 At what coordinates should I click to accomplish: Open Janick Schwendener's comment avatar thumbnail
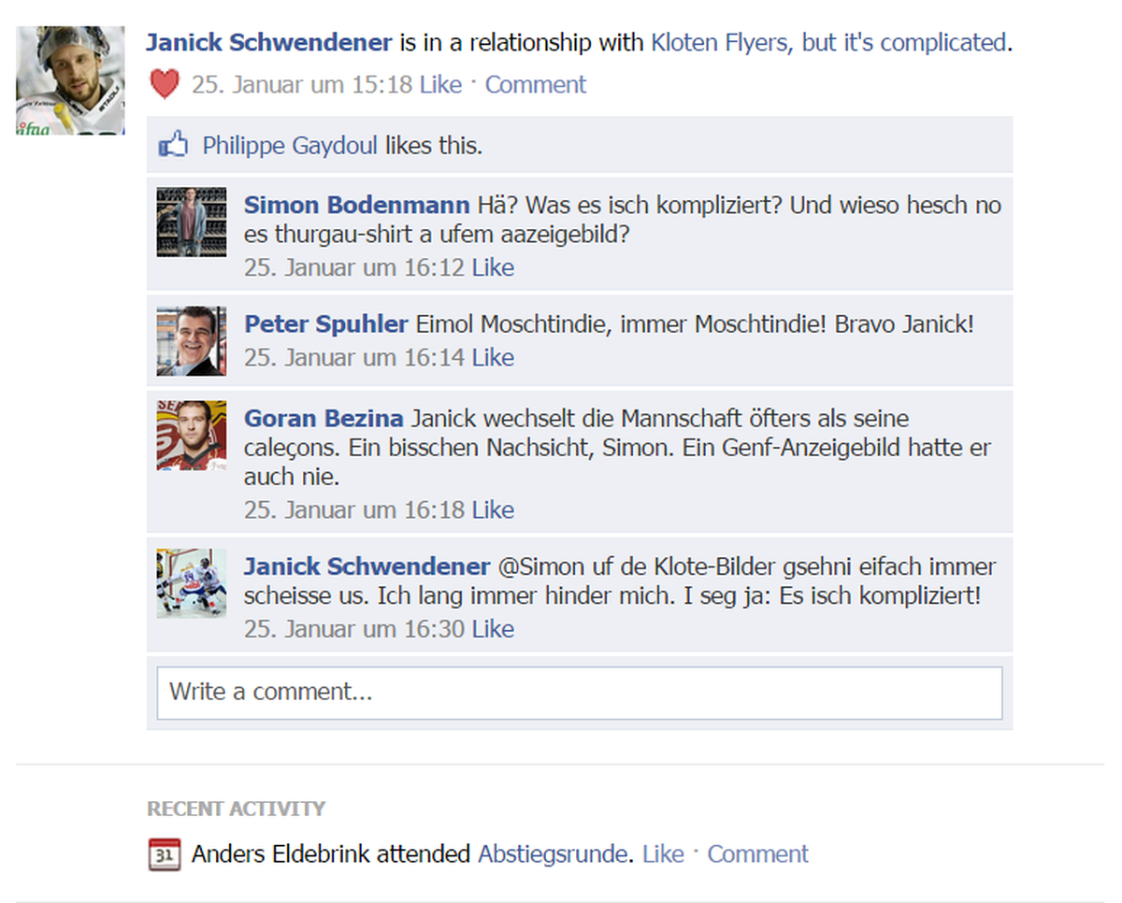click(192, 583)
